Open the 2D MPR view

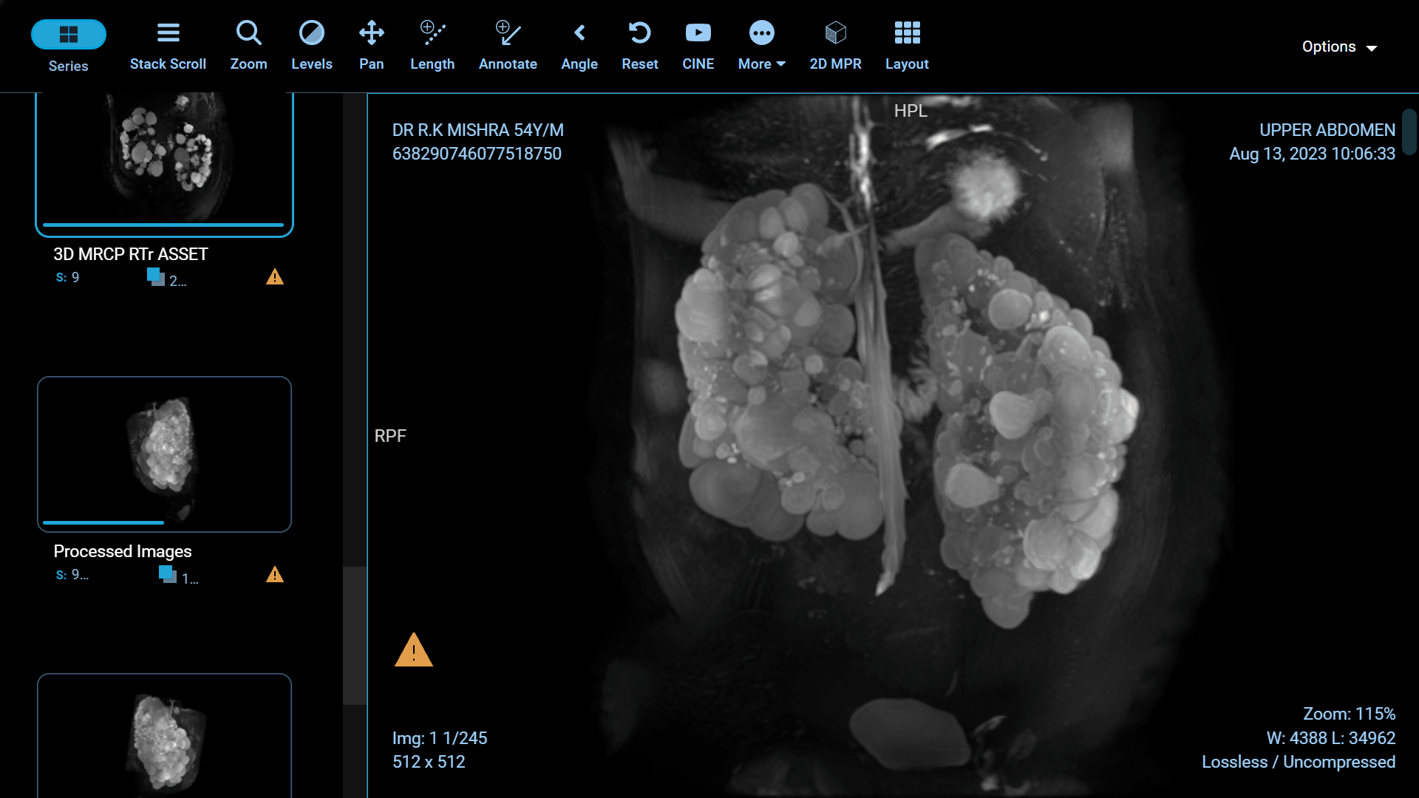click(835, 44)
